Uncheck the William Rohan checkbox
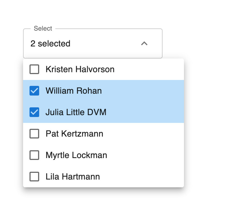This screenshot has height=212, width=236. tap(34, 91)
